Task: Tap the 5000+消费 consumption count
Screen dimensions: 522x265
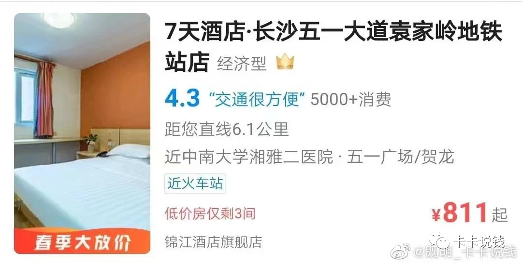Action: pos(350,99)
